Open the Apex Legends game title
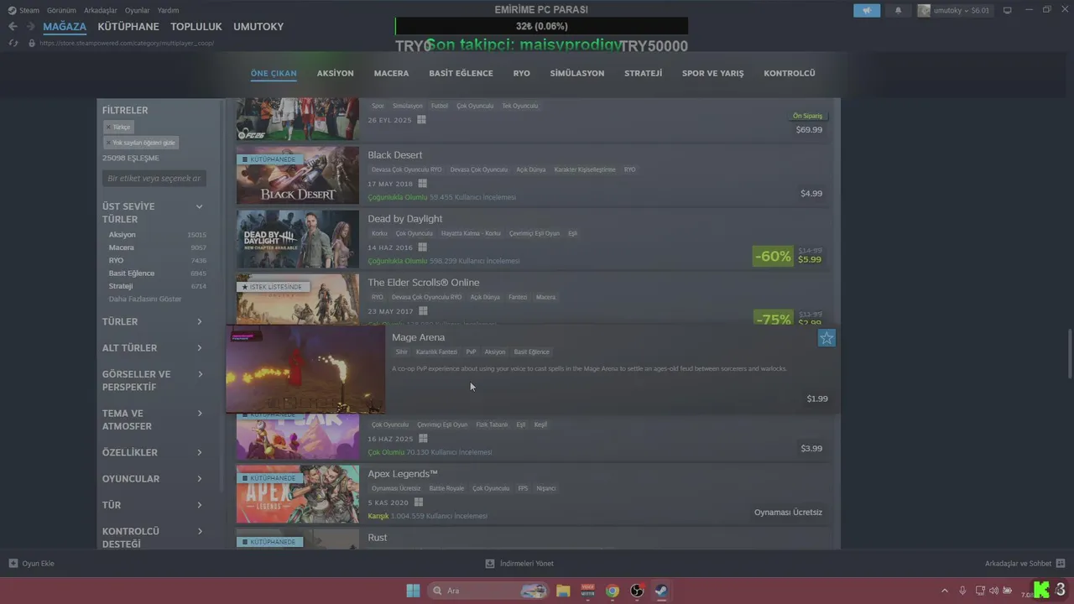Screen dimensions: 1074x604 [403, 474]
